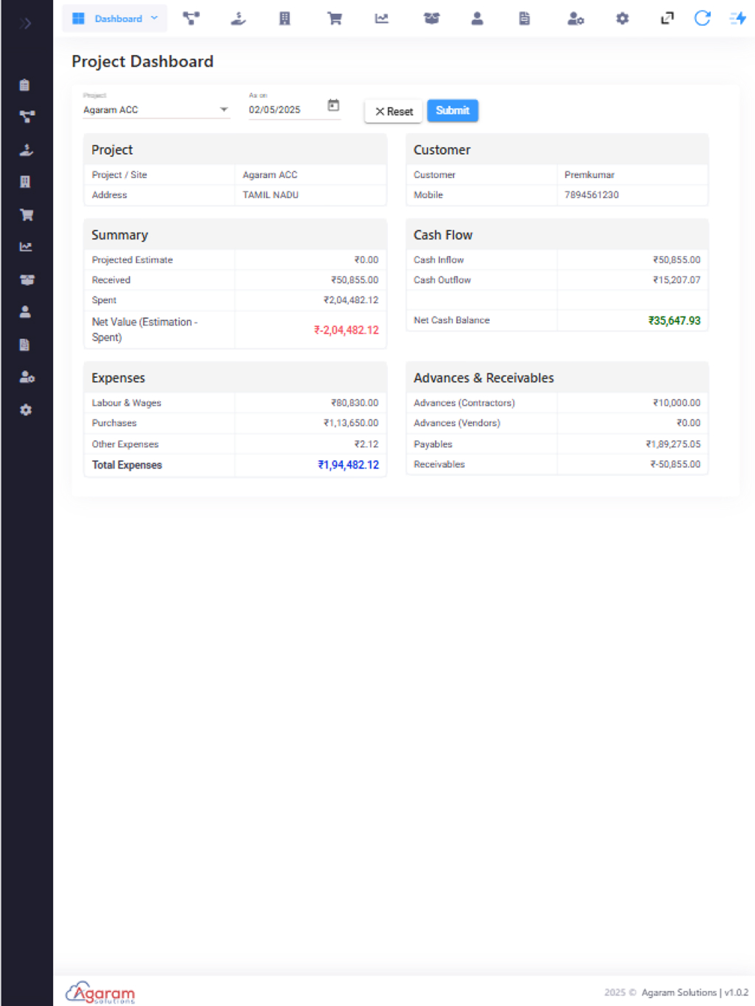Open the open-box icon in left sidebar

27,280
